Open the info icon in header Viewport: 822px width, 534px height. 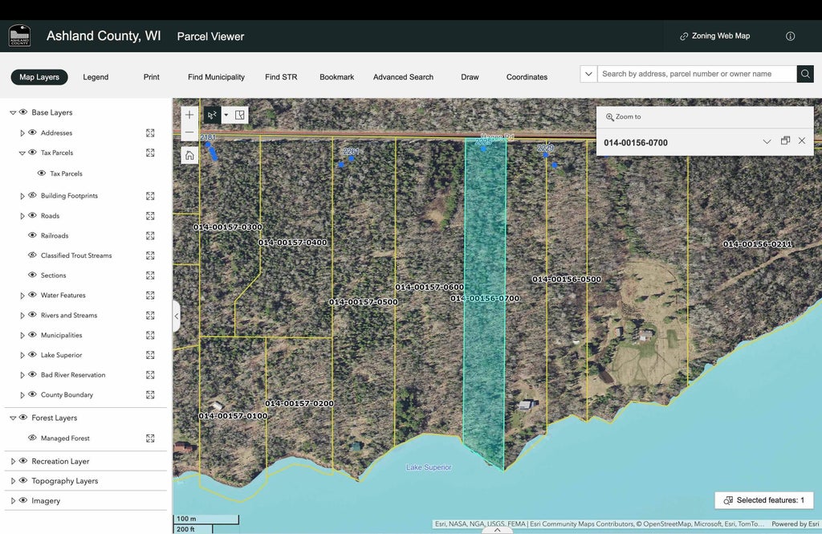(x=790, y=36)
